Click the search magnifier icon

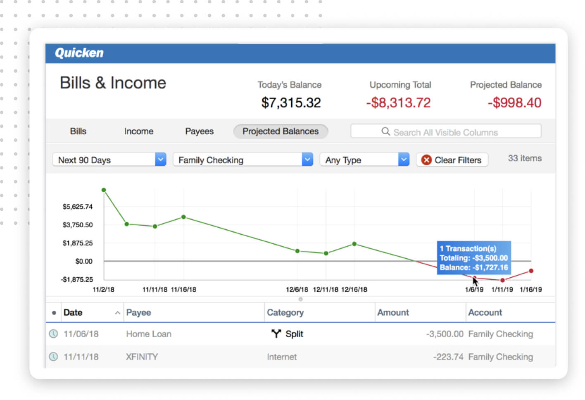coord(385,131)
